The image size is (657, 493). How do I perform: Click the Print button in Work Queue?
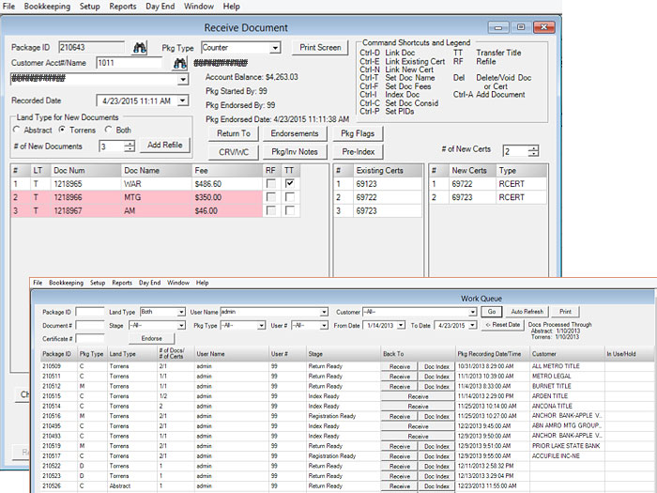click(565, 312)
